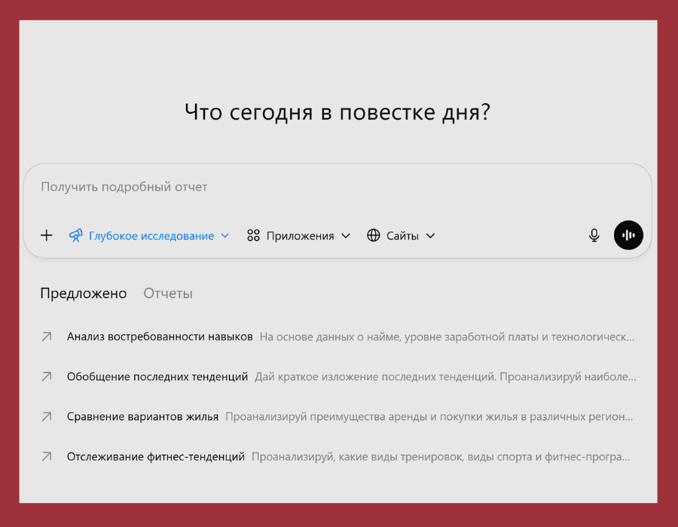The width and height of the screenshot is (678, 527).
Task: Start voice conversation with the audio waveform button
Action: pyautogui.click(x=628, y=235)
